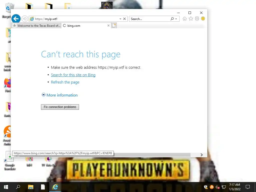Follow the Search for this site on Bing link
This screenshot has height=192, width=256.
pos(73,75)
